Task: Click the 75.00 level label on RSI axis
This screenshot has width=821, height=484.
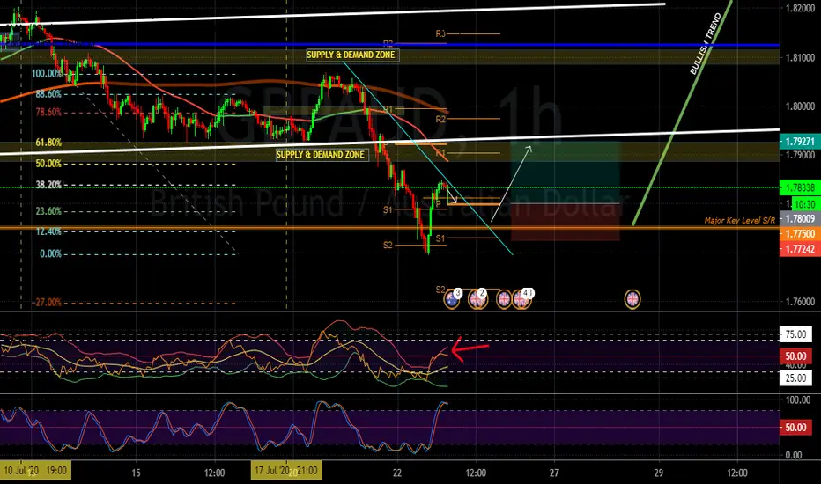Action: coord(795,334)
